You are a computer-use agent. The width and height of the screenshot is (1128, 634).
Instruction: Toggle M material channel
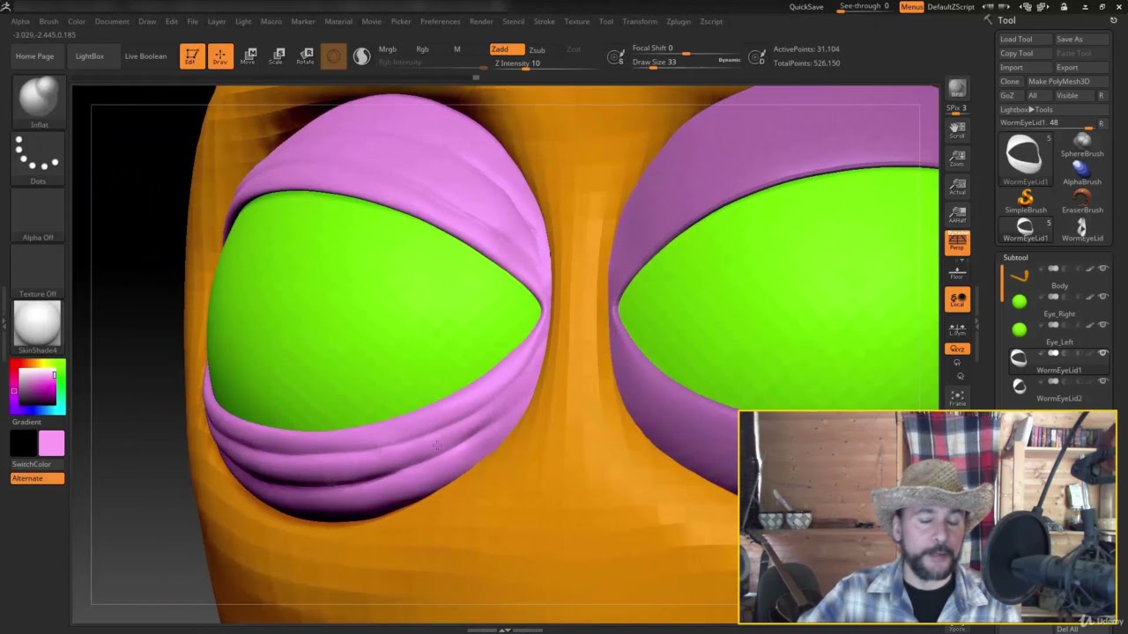[x=456, y=49]
